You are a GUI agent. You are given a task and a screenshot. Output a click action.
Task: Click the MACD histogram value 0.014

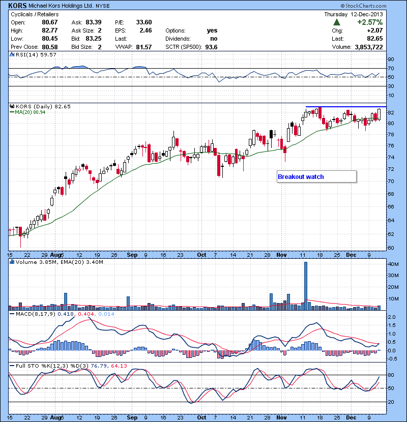pyautogui.click(x=106, y=314)
